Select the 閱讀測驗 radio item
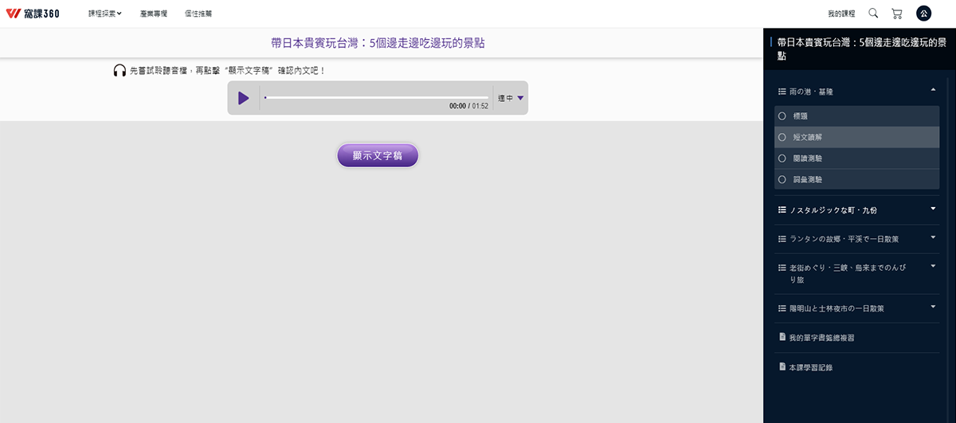Viewport: 956px width, 423px height. (x=782, y=159)
